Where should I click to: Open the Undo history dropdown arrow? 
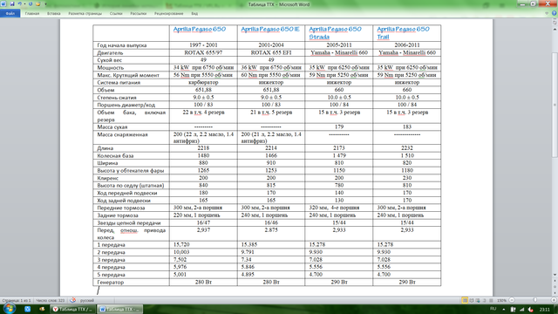(x=24, y=3)
